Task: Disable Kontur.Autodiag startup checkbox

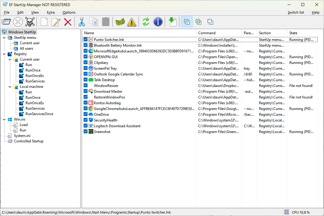Action: [x=85, y=103]
